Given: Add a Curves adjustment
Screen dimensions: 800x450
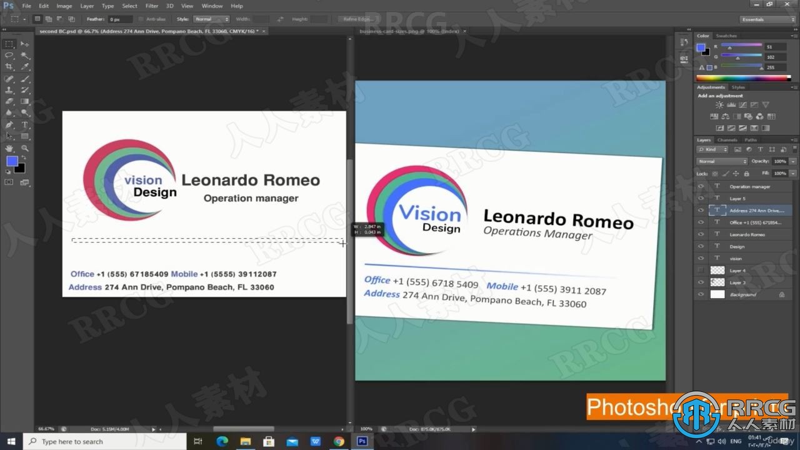Looking at the screenshot, I should pos(742,105).
